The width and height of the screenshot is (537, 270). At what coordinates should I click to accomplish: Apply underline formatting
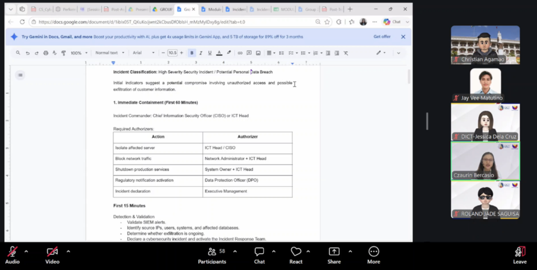210,53
